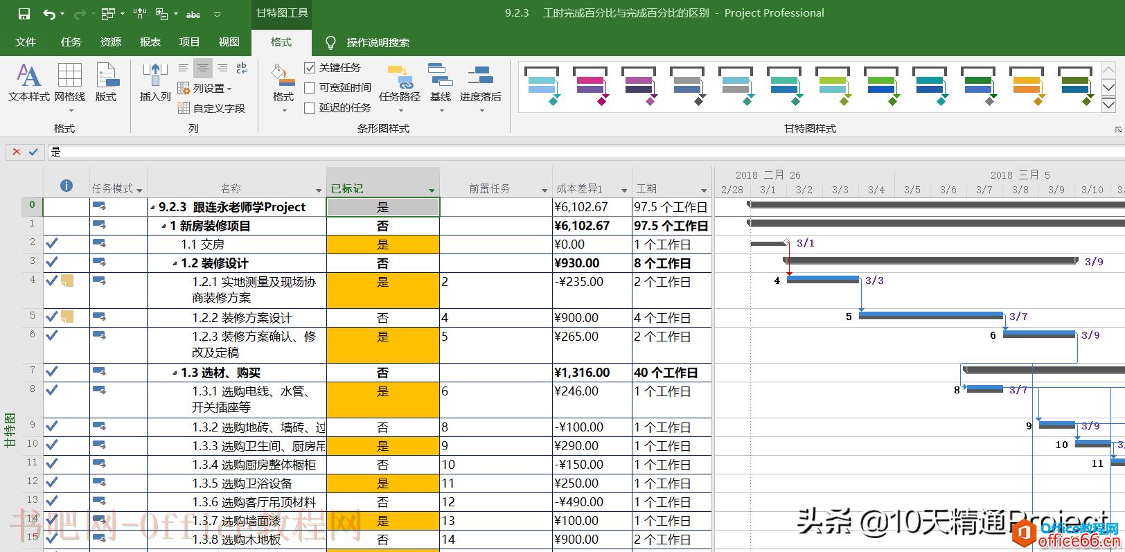This screenshot has height=552, width=1125.
Task: Open Text Styles (文本样式) tool
Action: [28, 82]
